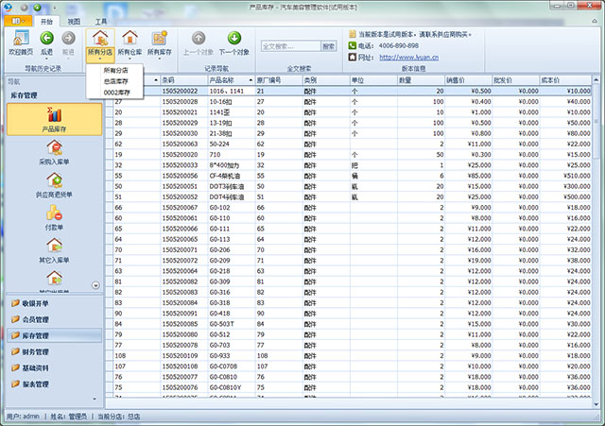Switch to the 工具 ribbon tab
Viewport: 605px width, 426px height.
[101, 22]
